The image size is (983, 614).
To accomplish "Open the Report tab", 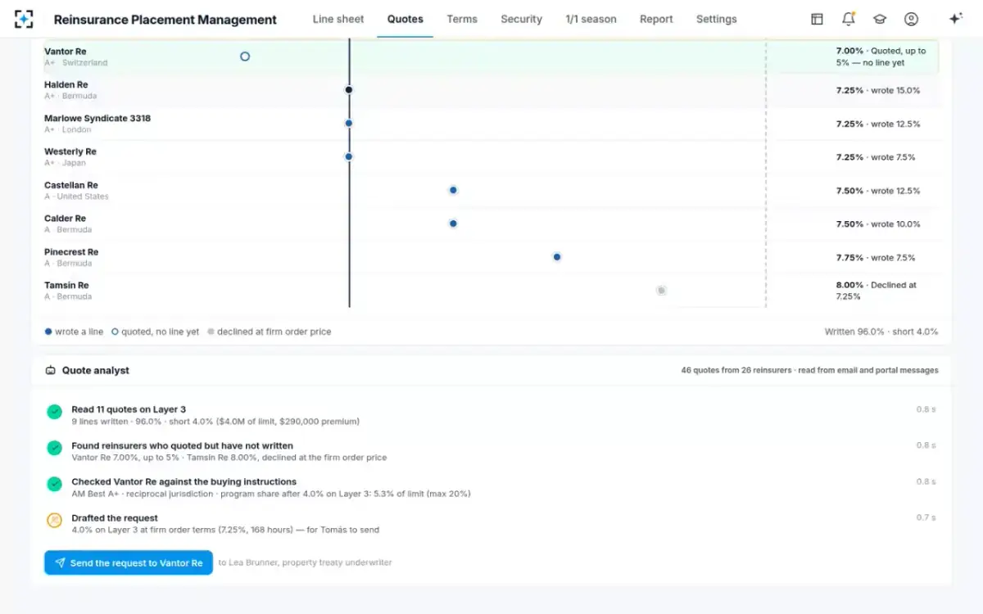I will coord(656,19).
